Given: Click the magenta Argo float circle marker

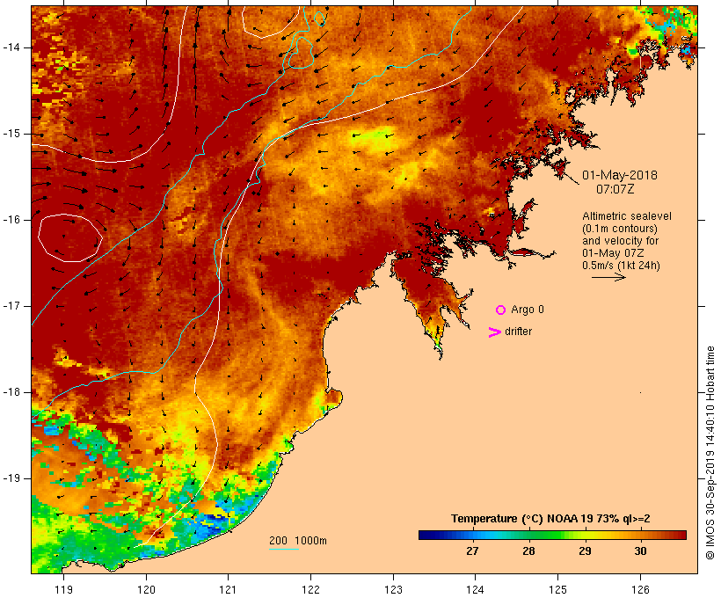Looking at the screenshot, I should click(x=501, y=310).
